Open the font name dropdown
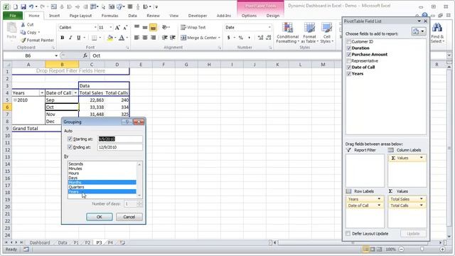 (x=95, y=27)
